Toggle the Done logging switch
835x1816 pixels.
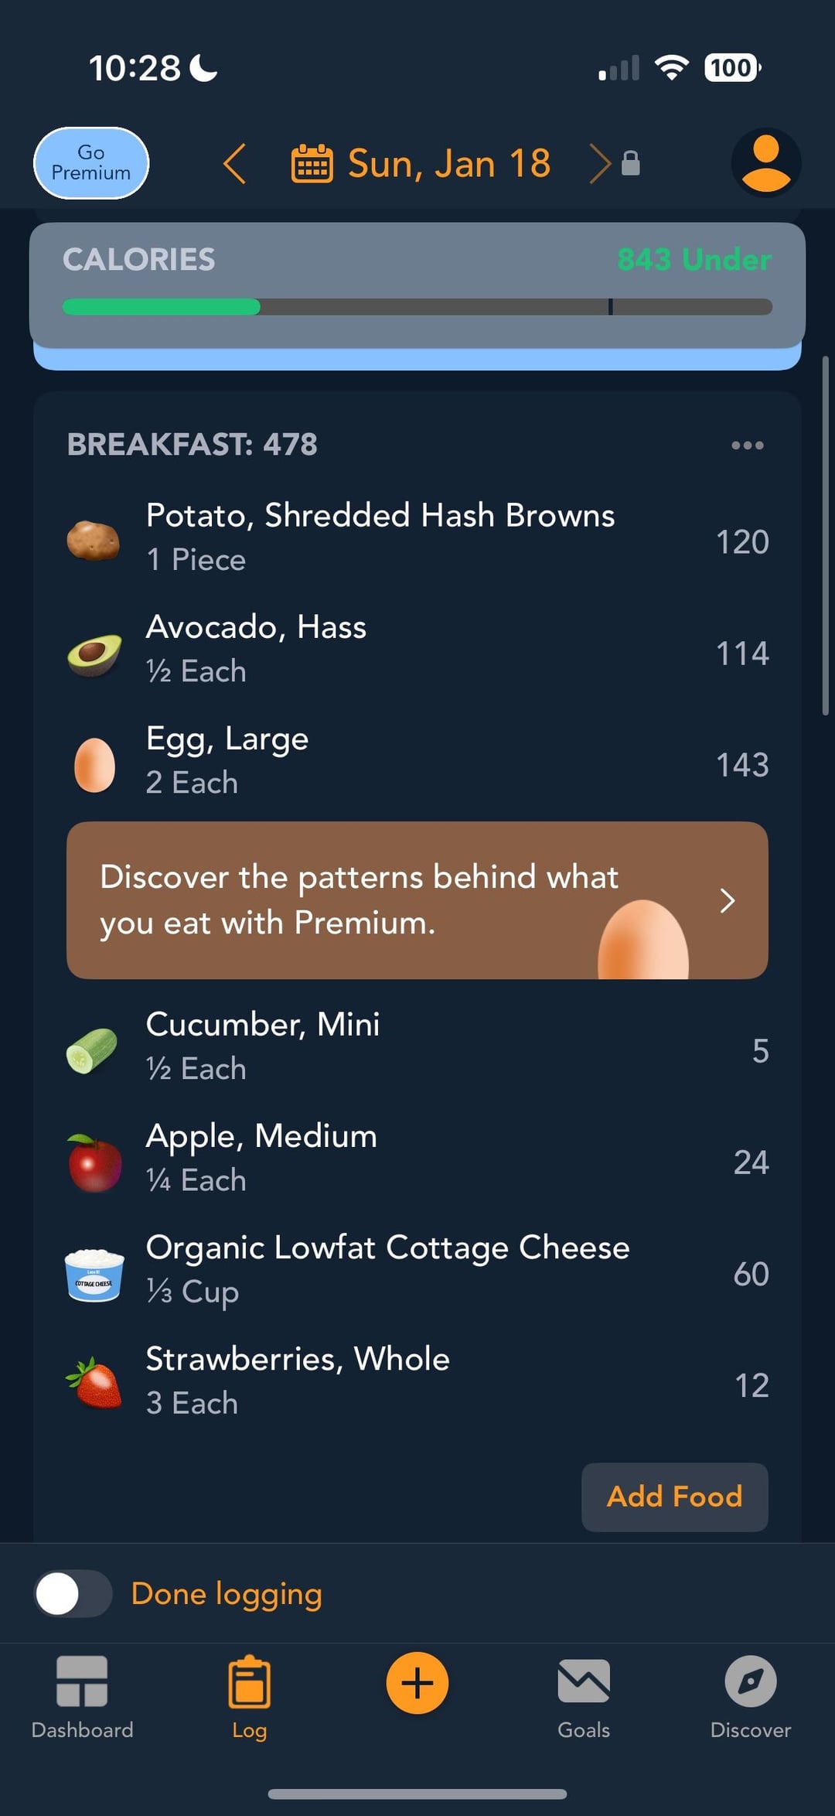coord(73,1594)
